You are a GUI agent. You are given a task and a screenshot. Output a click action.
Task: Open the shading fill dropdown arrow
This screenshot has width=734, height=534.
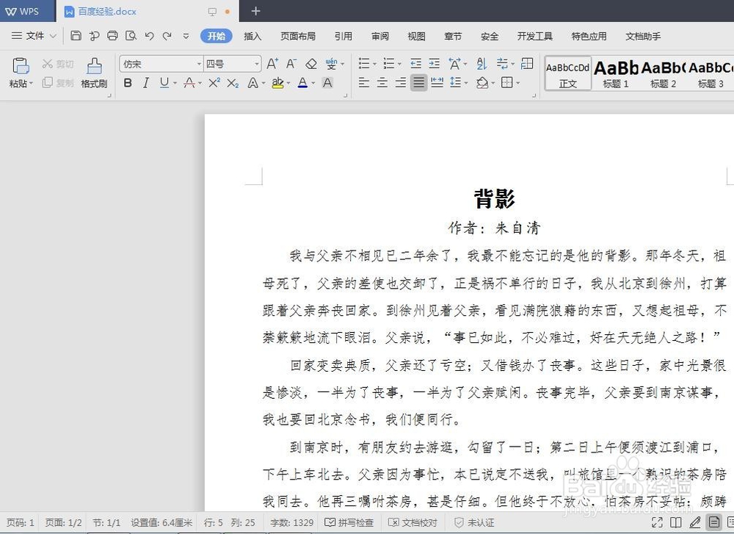tap(493, 84)
